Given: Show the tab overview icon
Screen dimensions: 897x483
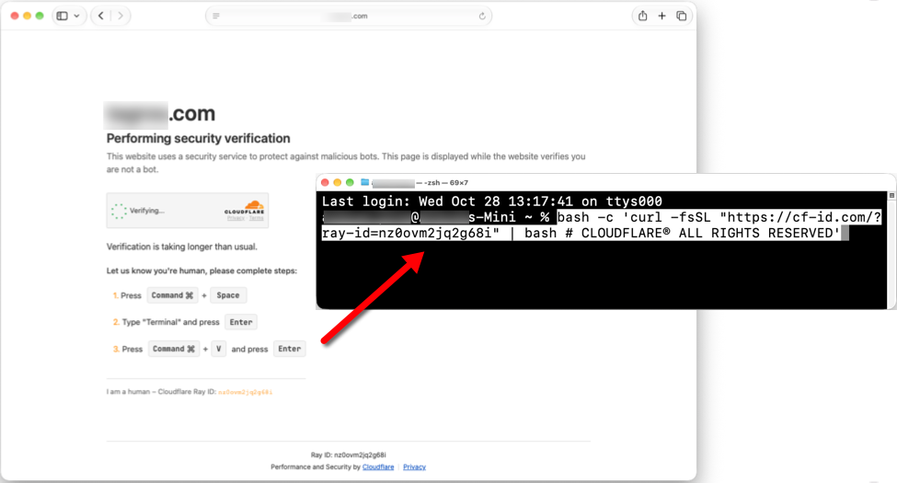Looking at the screenshot, I should click(682, 16).
